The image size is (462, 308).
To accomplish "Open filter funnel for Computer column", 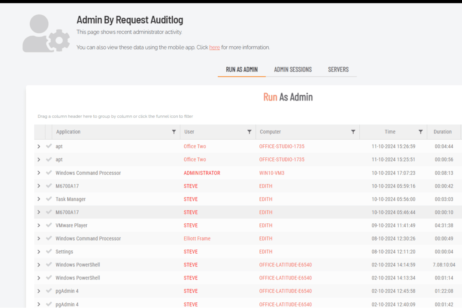I will [x=353, y=132].
